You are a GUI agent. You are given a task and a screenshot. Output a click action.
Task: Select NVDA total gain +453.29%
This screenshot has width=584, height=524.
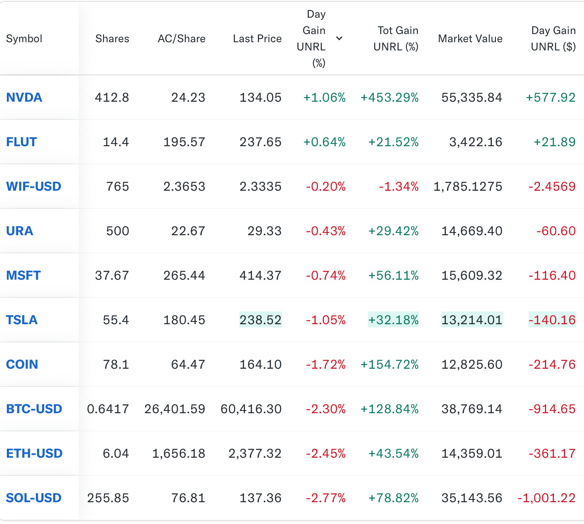coord(390,98)
